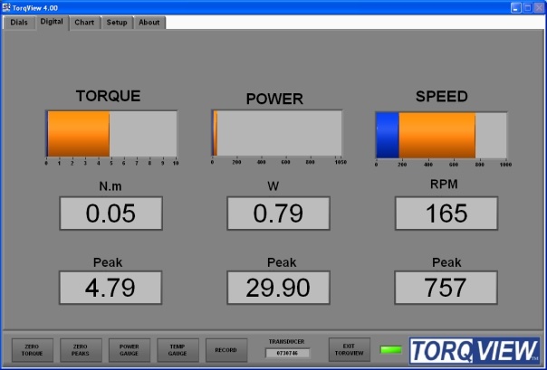Open the Power Gauge view

(130, 350)
